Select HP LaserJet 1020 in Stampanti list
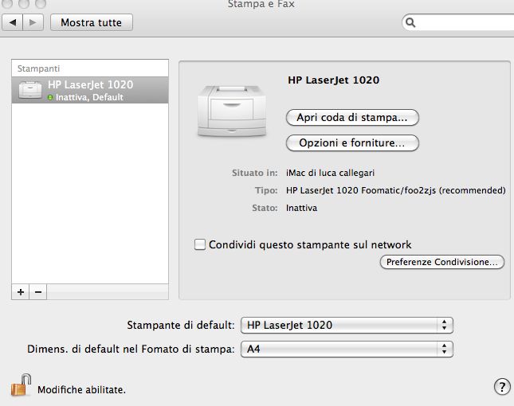 tap(90, 90)
